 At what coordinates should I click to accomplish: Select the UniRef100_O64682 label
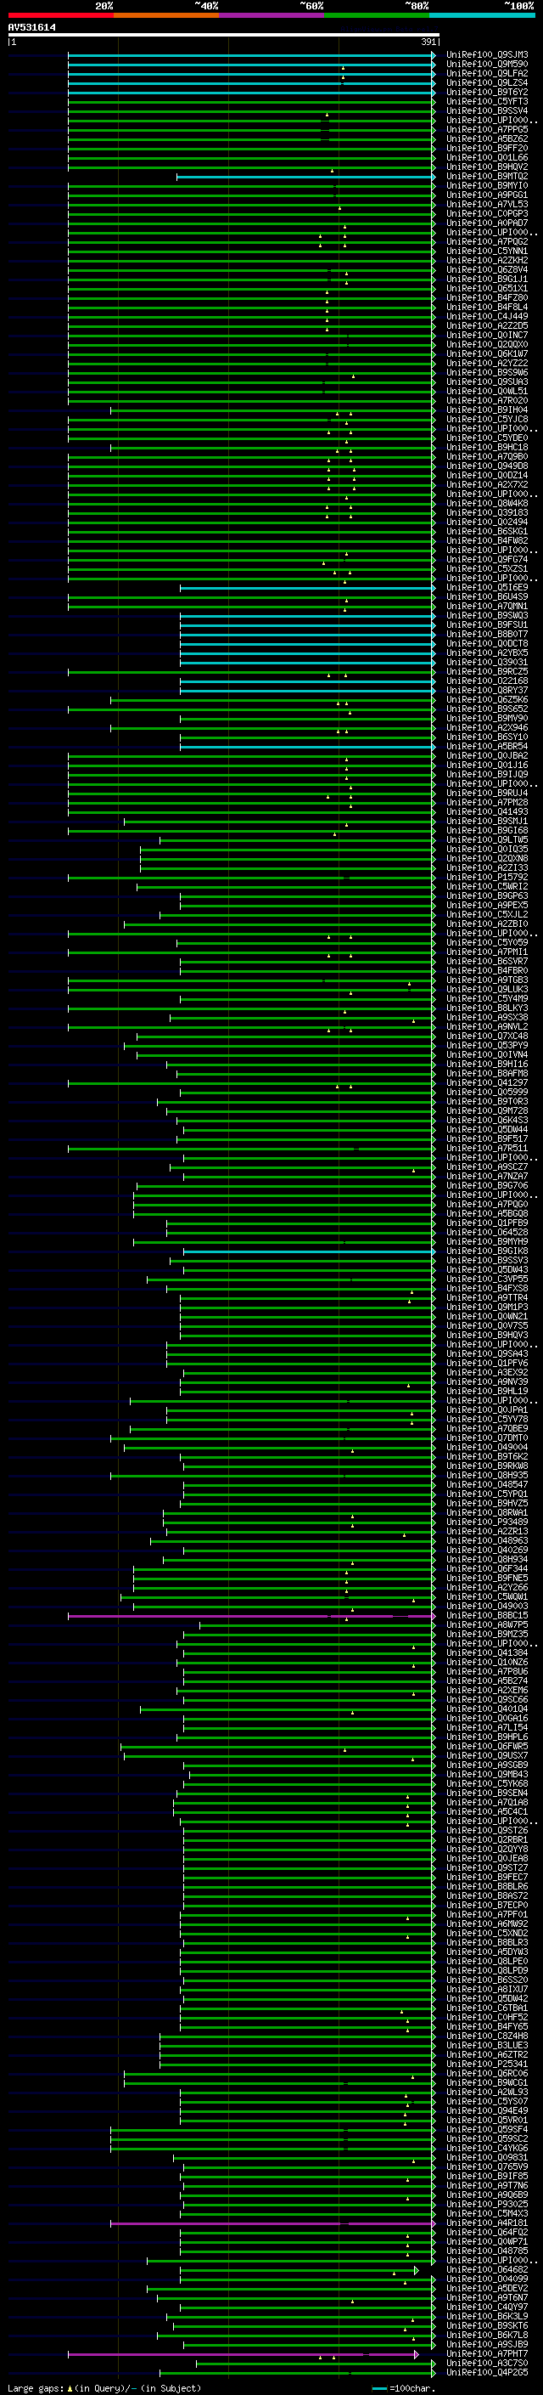click(487, 2268)
